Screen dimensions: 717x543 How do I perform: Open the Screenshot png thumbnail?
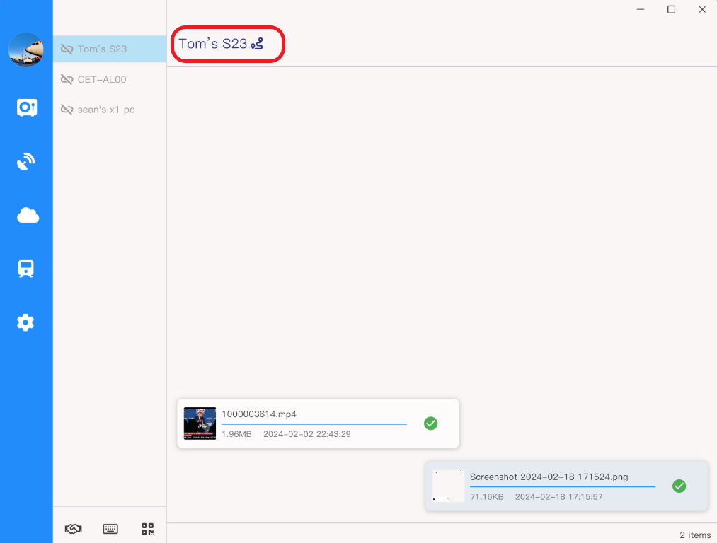pos(448,486)
